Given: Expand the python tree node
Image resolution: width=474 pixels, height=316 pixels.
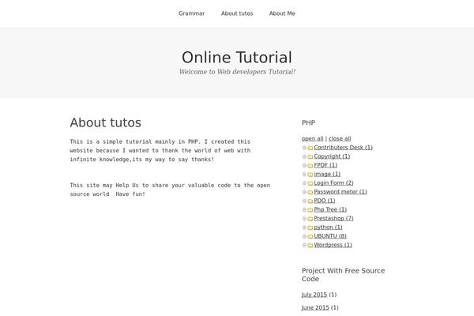Looking at the screenshot, I should [304, 228].
